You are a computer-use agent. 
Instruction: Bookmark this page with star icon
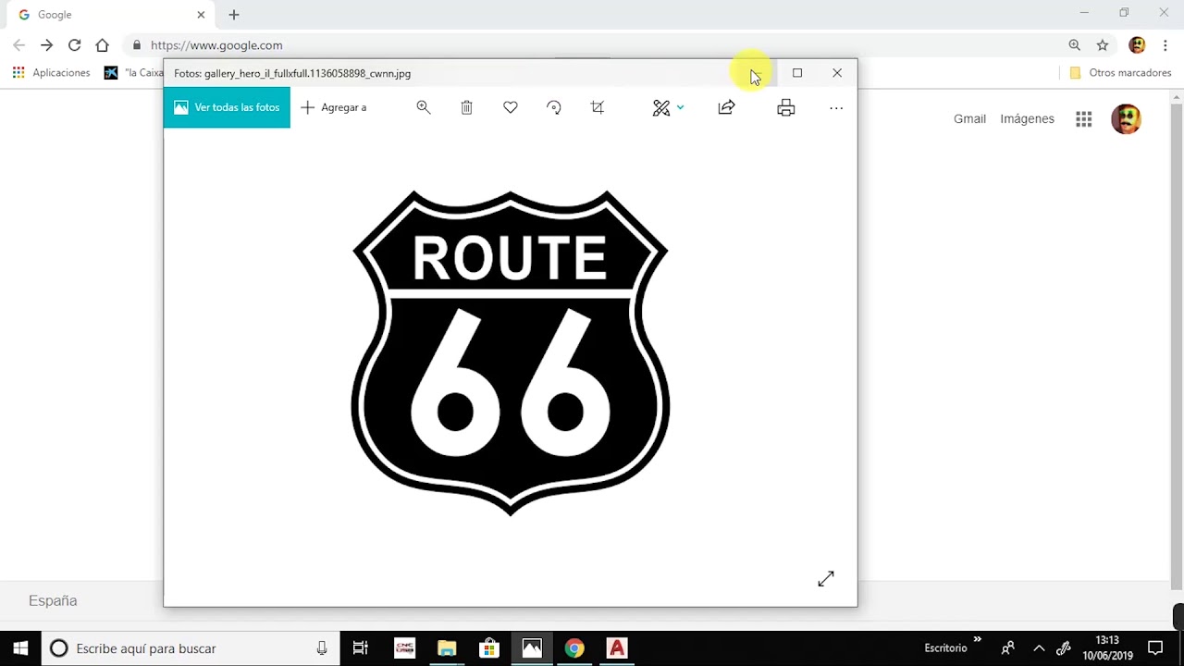(1103, 44)
